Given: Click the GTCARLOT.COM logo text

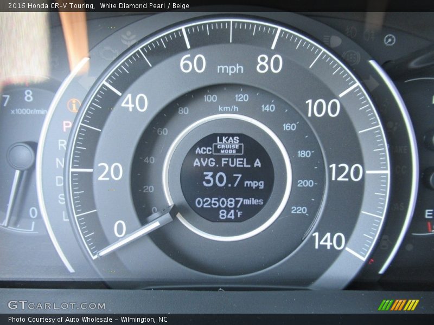Looking at the screenshot, I should click(56, 305).
